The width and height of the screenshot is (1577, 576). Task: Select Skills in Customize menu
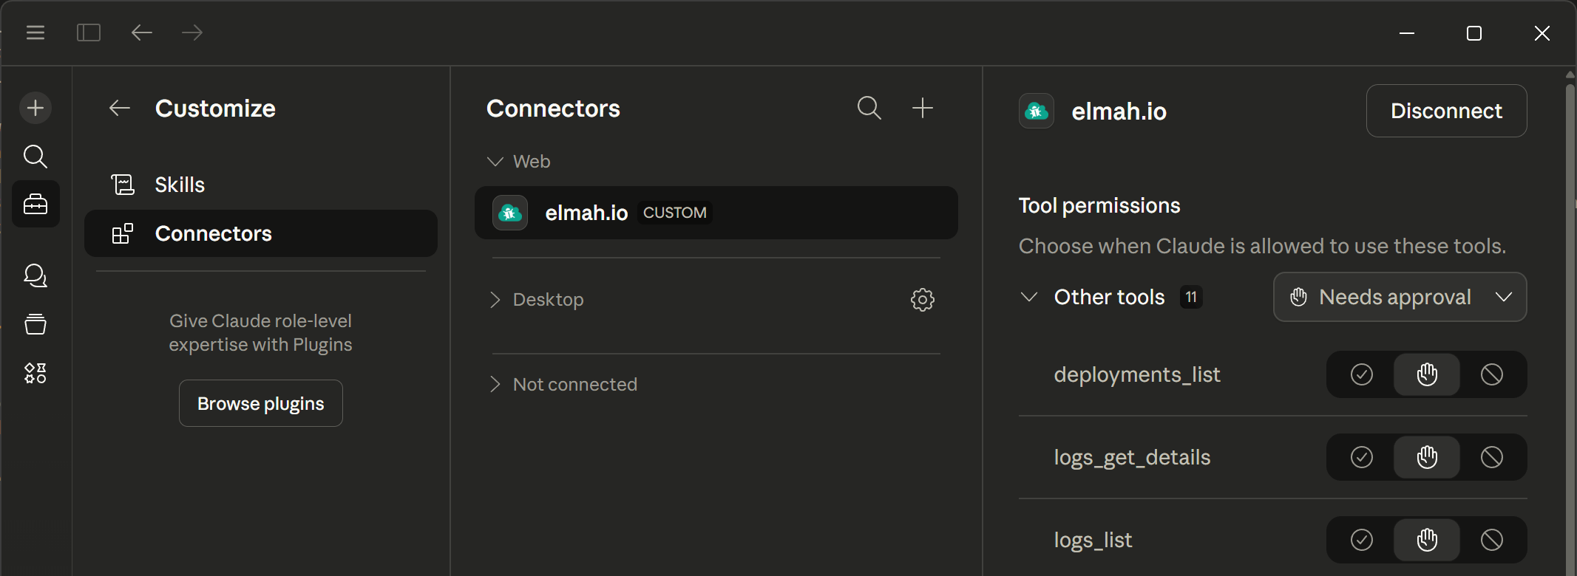coord(261,185)
